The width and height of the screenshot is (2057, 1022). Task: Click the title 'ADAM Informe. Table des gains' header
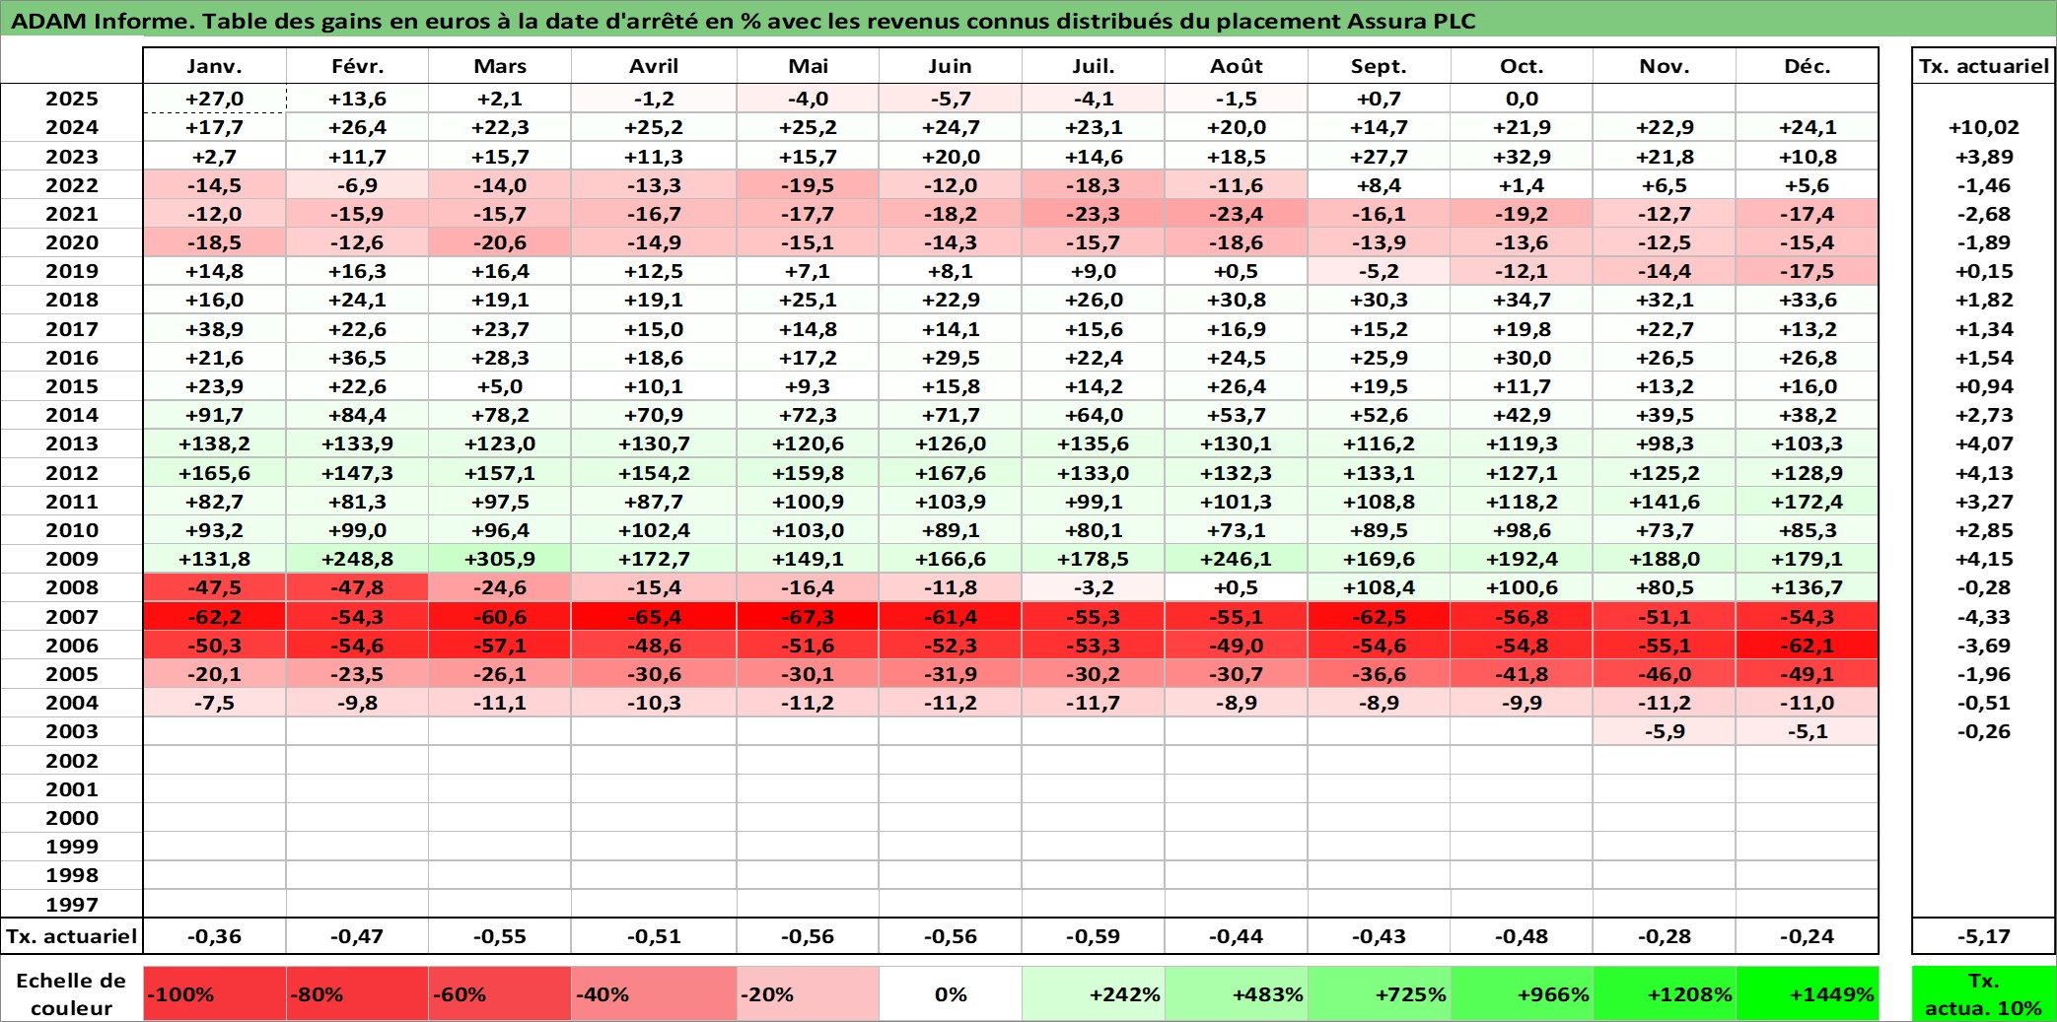pyautogui.click(x=1028, y=21)
